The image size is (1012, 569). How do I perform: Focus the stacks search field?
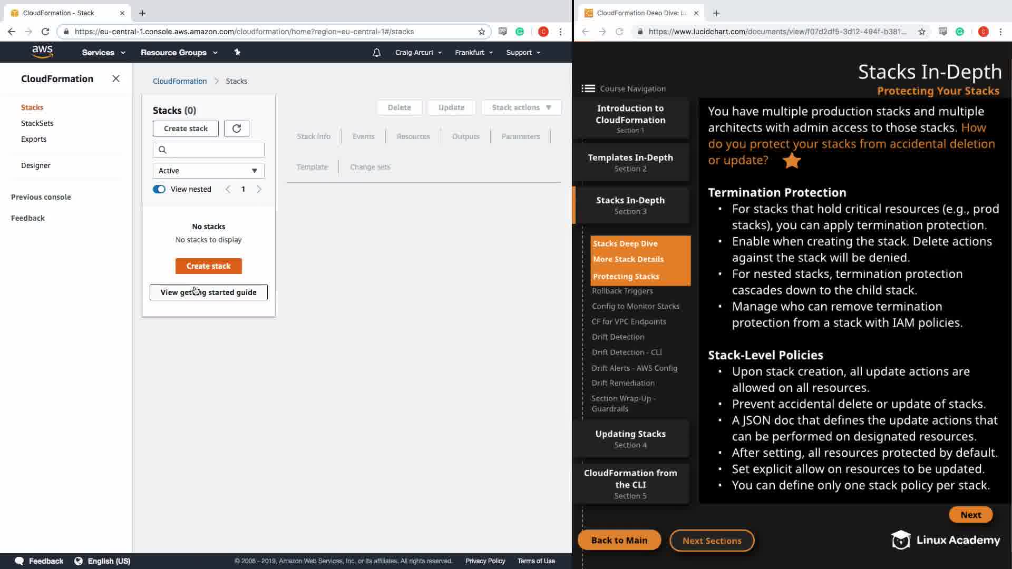(x=213, y=150)
